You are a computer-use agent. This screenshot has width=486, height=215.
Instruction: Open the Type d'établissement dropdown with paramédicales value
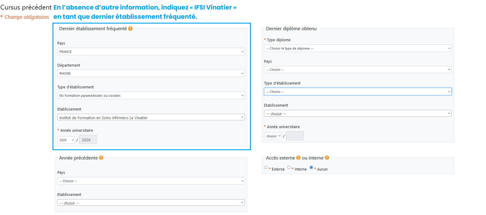pyautogui.click(x=151, y=95)
